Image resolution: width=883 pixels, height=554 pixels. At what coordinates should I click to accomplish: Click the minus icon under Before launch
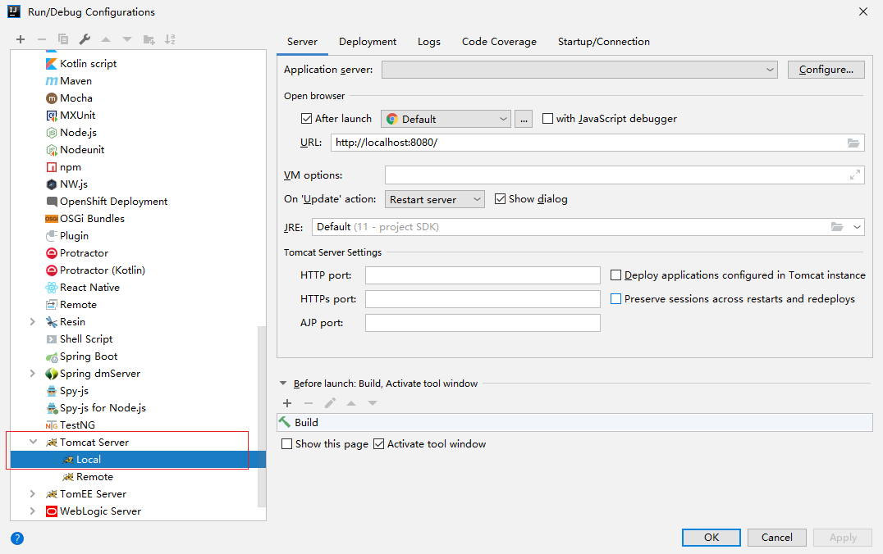tap(309, 403)
